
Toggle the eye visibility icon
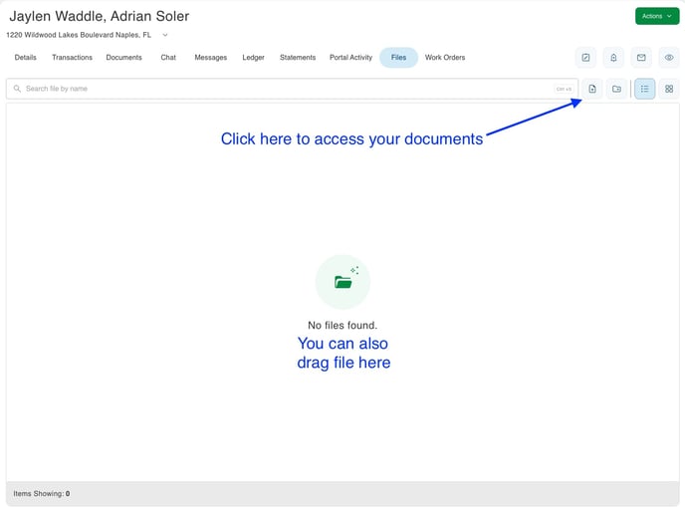tap(668, 58)
